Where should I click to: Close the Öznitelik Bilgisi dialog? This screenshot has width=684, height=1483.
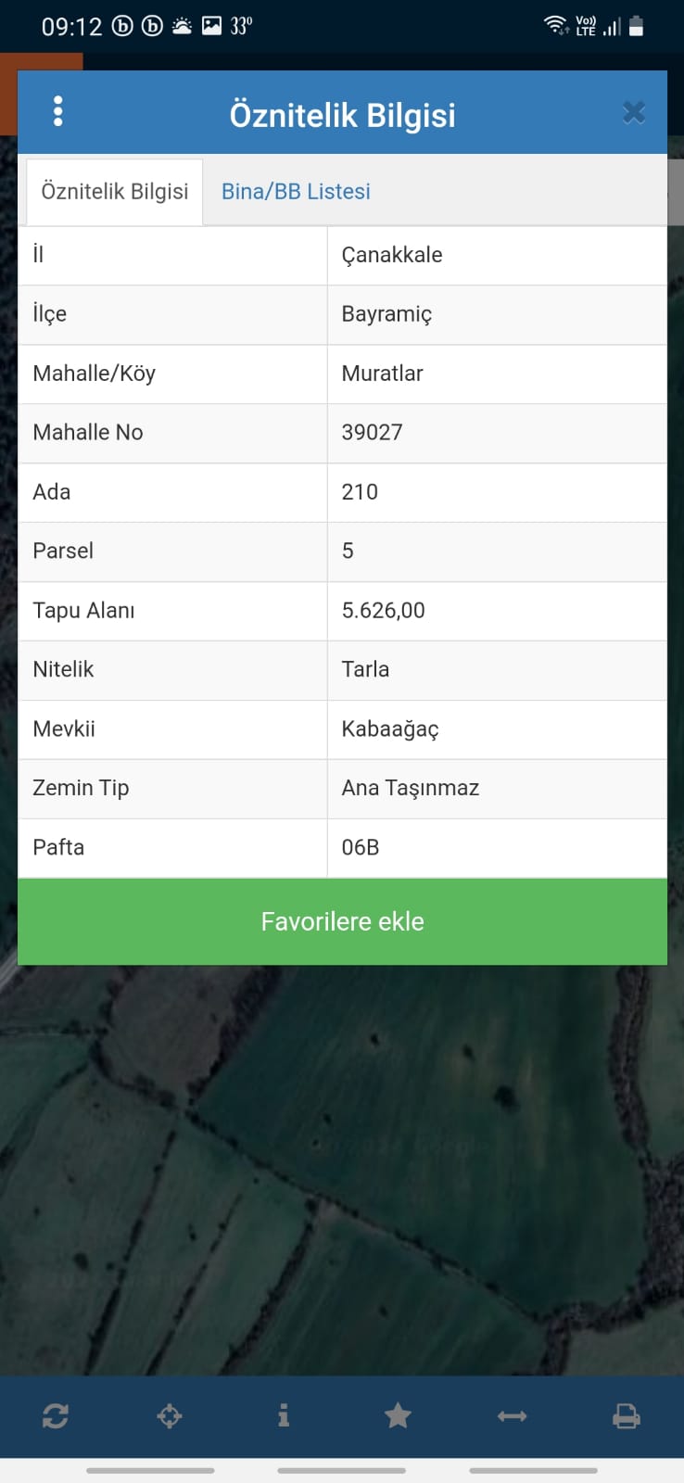pos(634,113)
